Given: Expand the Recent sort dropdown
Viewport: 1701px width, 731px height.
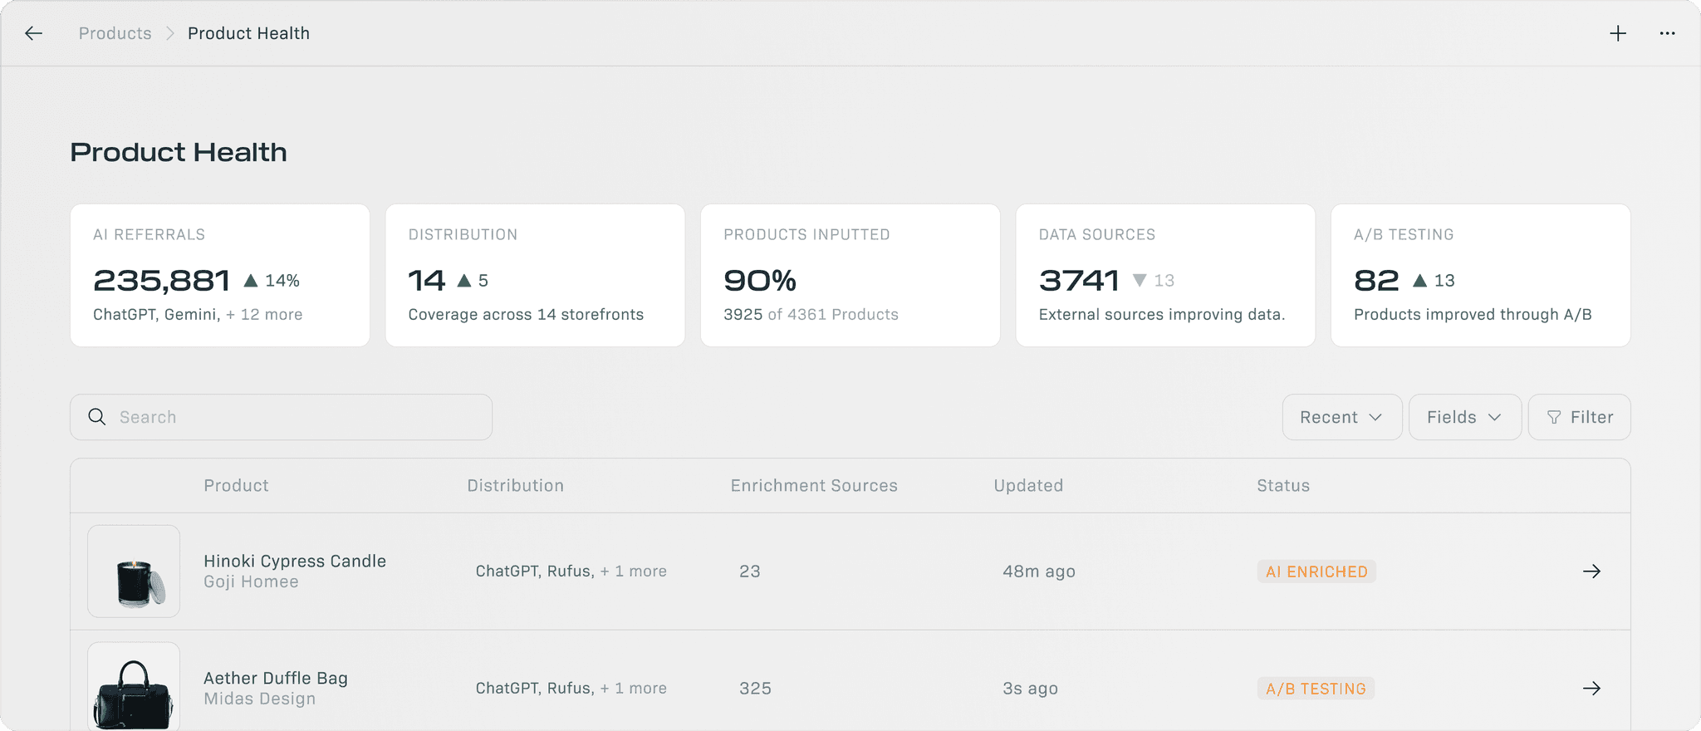Looking at the screenshot, I should [x=1341, y=417].
